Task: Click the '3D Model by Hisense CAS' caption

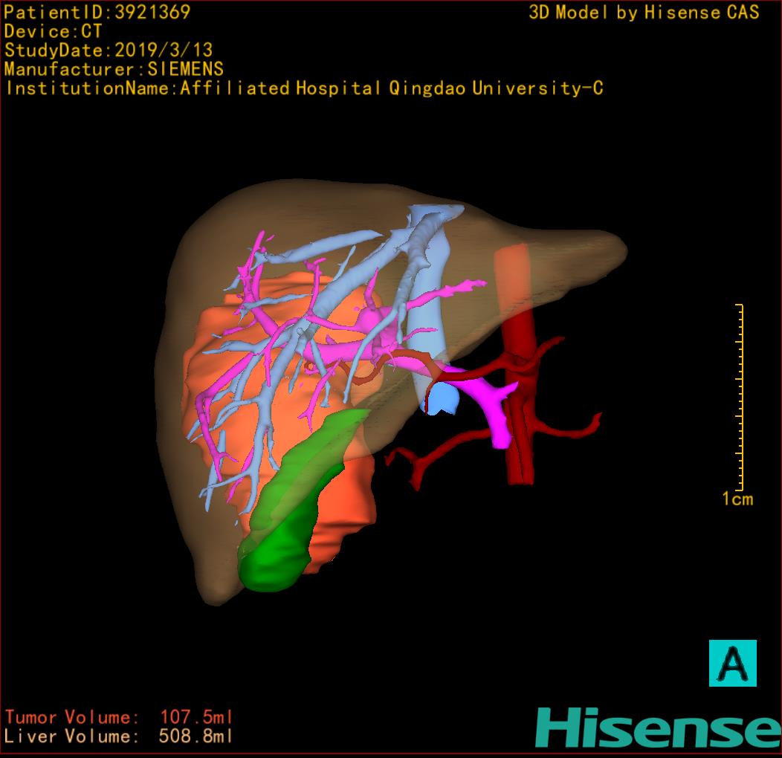Action: (x=644, y=13)
